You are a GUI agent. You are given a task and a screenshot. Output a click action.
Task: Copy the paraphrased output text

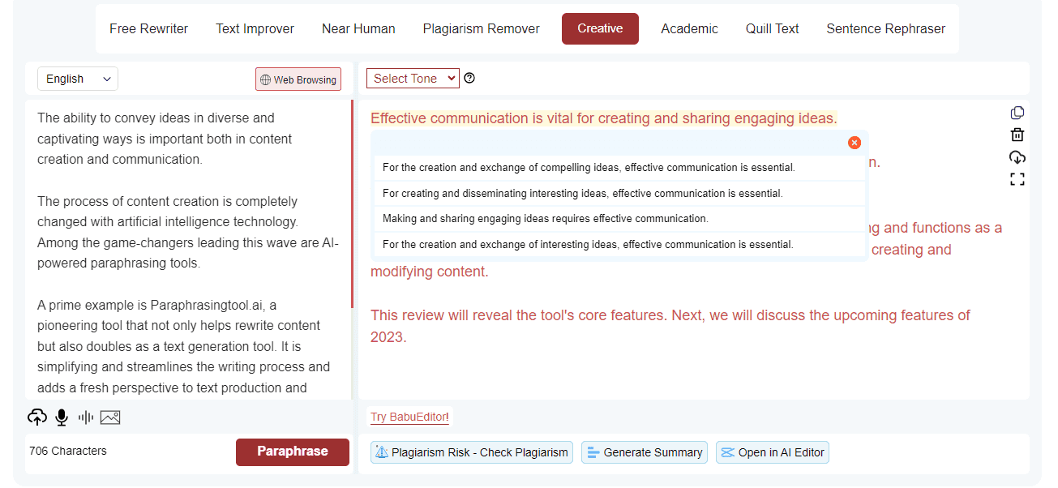click(1017, 113)
